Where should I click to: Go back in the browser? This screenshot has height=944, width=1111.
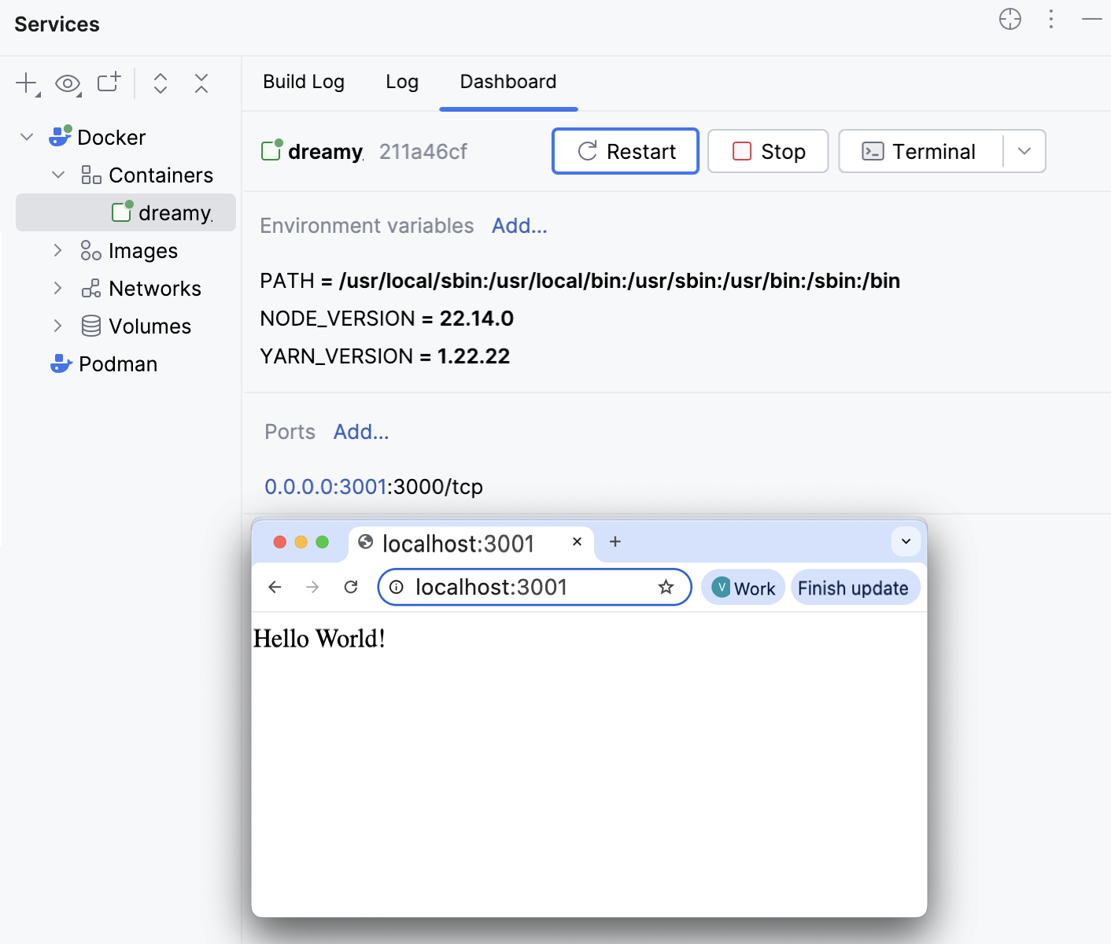(275, 587)
